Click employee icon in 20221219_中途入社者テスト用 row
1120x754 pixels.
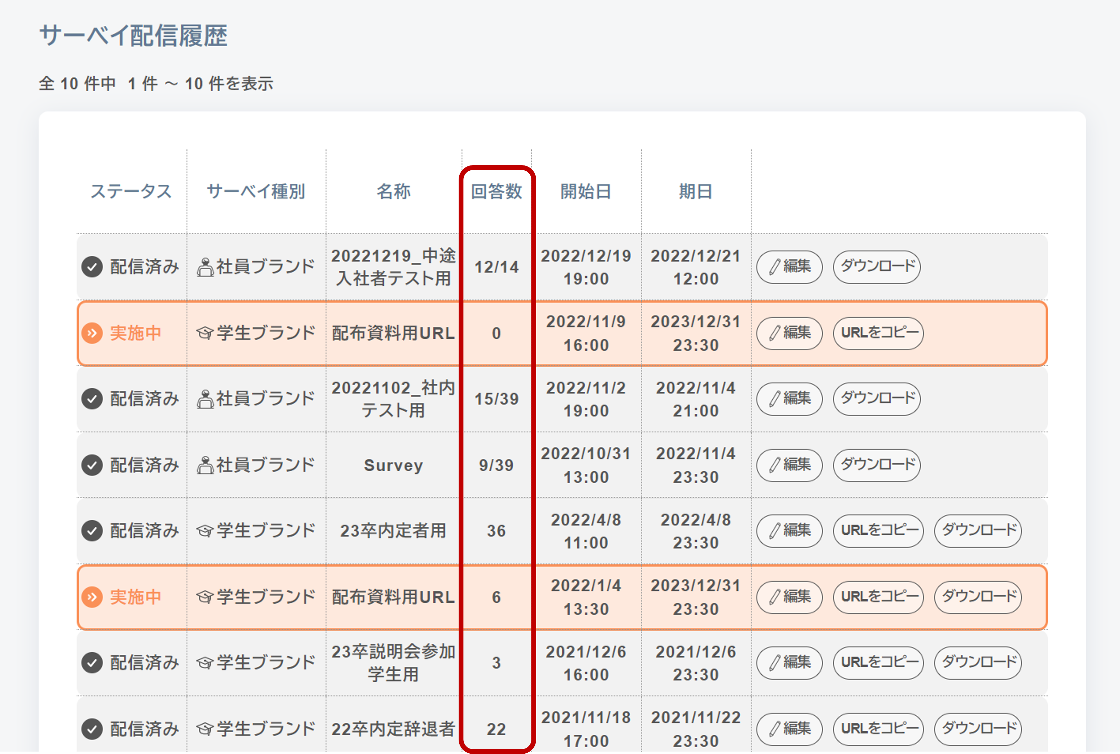[x=205, y=267]
